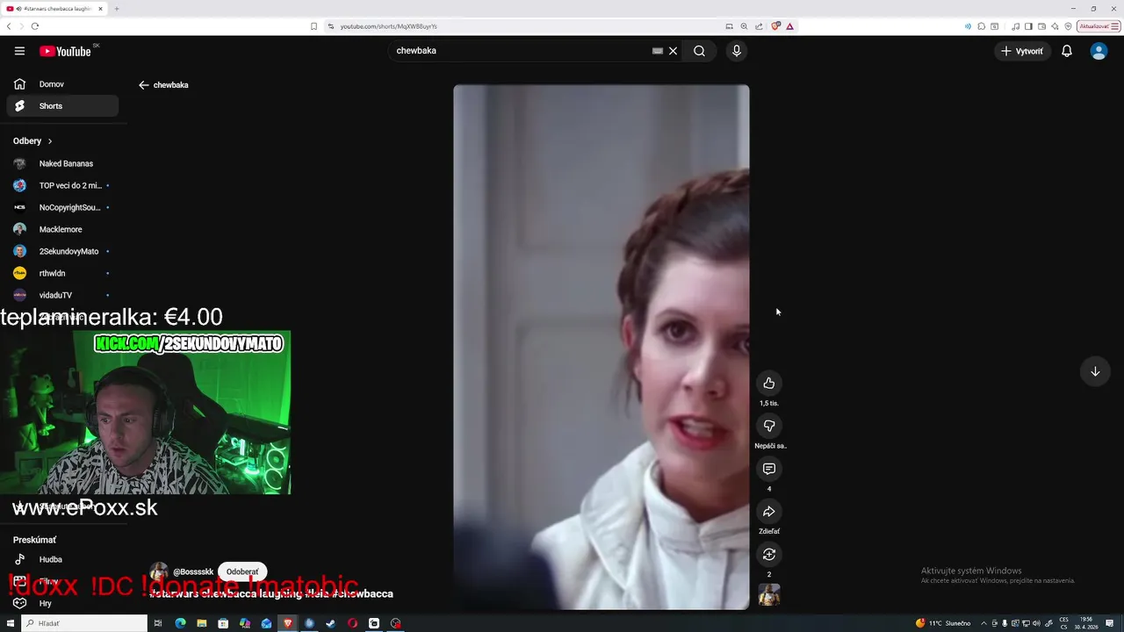Open rthwldn subscription
This screenshot has width=1124, height=632.
pyautogui.click(x=62, y=273)
